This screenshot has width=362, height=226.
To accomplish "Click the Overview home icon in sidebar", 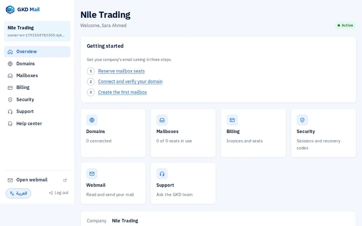I will tap(10, 52).
